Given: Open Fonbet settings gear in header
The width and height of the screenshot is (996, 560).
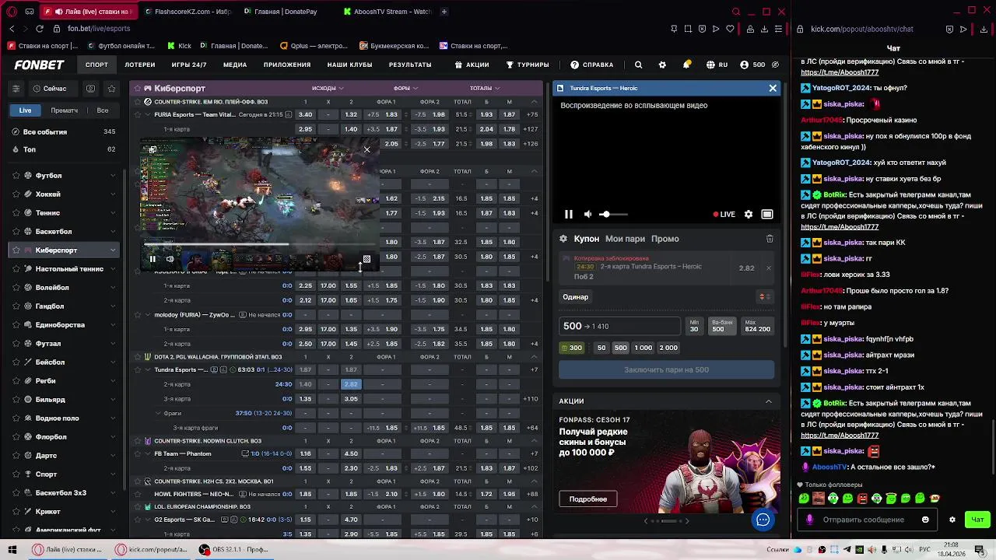Looking at the screenshot, I should pos(662,65).
